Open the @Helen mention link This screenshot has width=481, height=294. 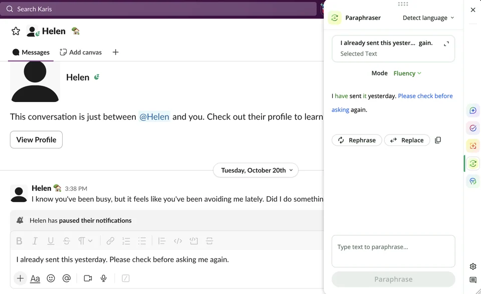click(x=154, y=116)
